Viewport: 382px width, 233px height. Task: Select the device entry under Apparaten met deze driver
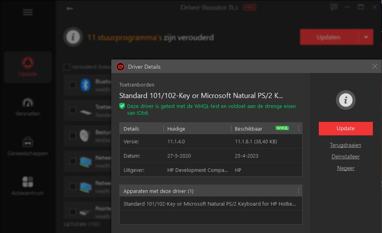coord(210,204)
